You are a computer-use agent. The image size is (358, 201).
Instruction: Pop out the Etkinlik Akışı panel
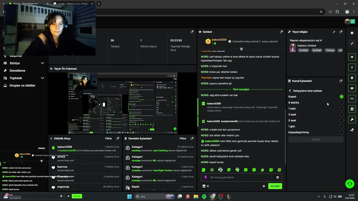pos(117,138)
